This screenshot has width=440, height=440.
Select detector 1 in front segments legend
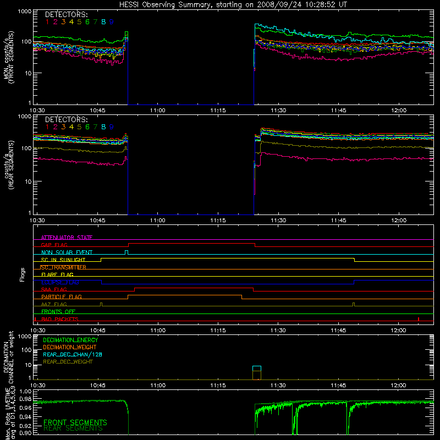click(47, 22)
